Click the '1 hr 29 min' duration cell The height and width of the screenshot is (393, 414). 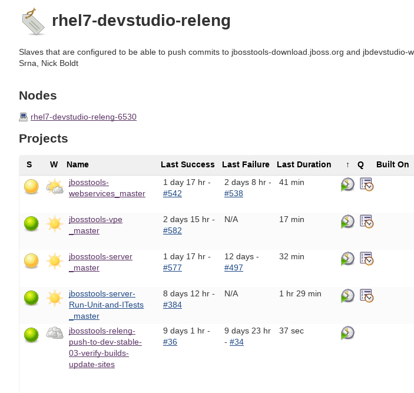click(300, 293)
